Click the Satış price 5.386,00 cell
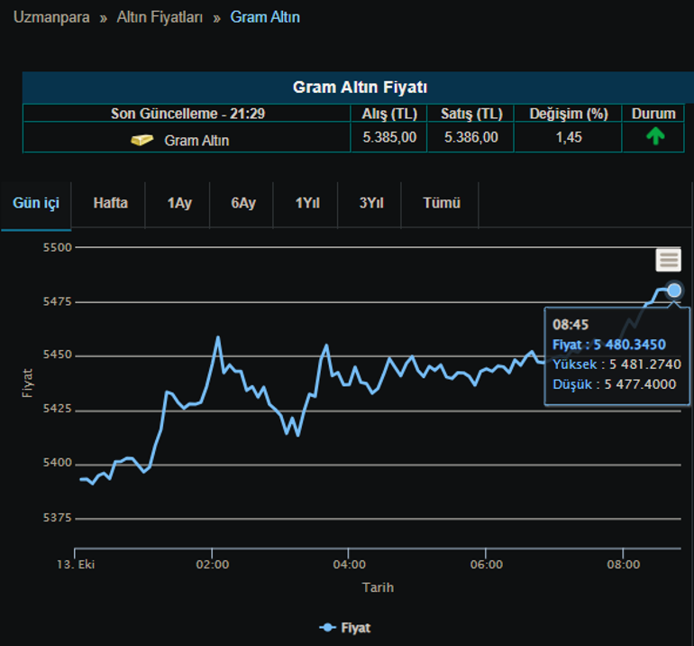Image resolution: width=694 pixels, height=646 pixels. (470, 137)
